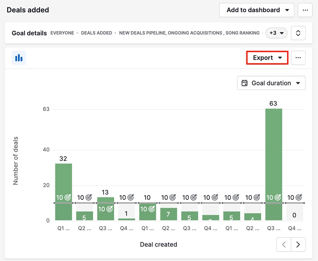Viewport: 318px width, 261px height.
Task: Open the more options ellipsis beside Export
Action: pyautogui.click(x=299, y=58)
